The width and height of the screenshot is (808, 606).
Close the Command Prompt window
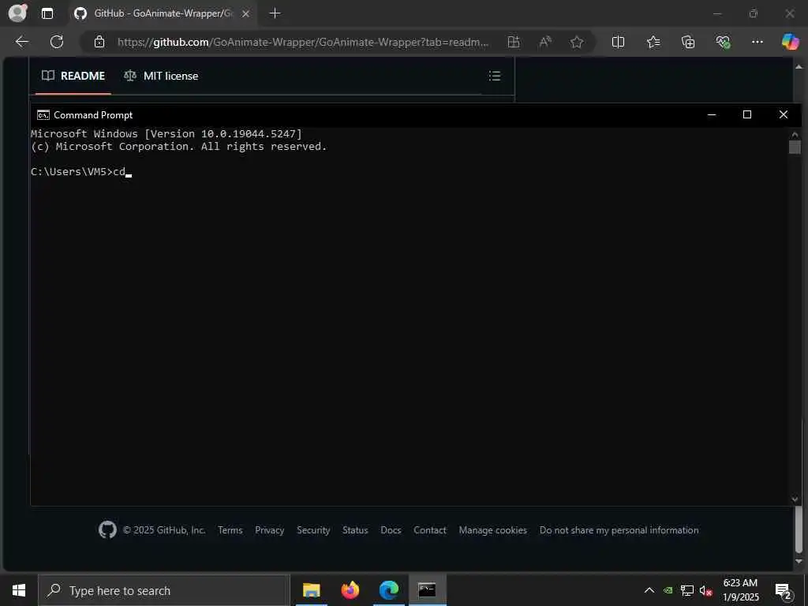(784, 115)
